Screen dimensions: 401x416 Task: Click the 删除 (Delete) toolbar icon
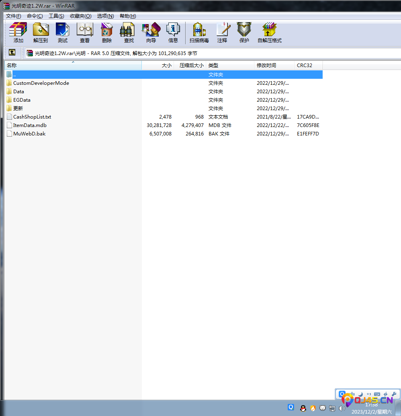[106, 33]
